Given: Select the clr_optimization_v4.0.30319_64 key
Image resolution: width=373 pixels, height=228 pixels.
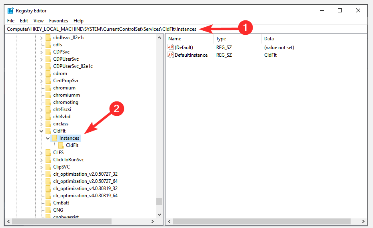Looking at the screenshot, I should (x=86, y=196).
